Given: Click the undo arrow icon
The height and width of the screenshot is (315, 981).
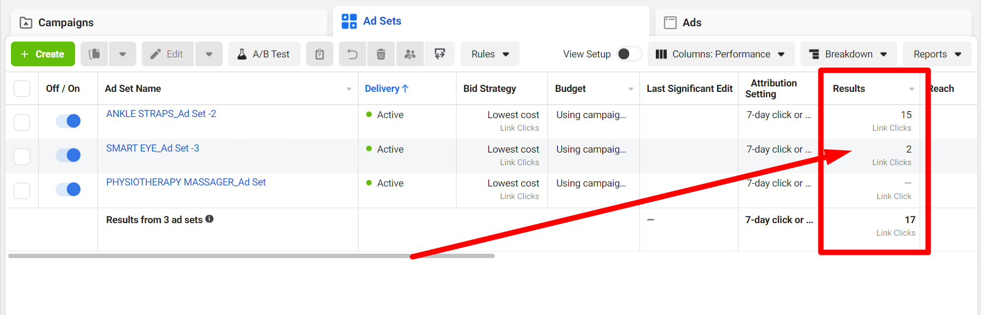Looking at the screenshot, I should tap(353, 54).
